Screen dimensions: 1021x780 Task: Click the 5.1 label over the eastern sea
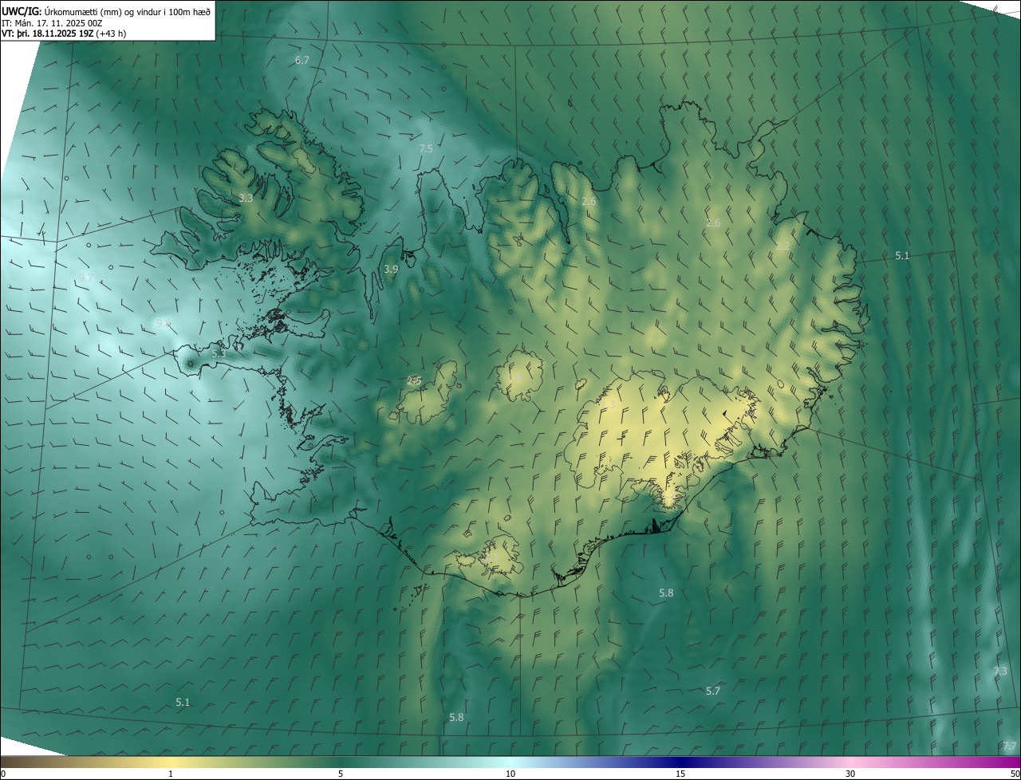(902, 256)
